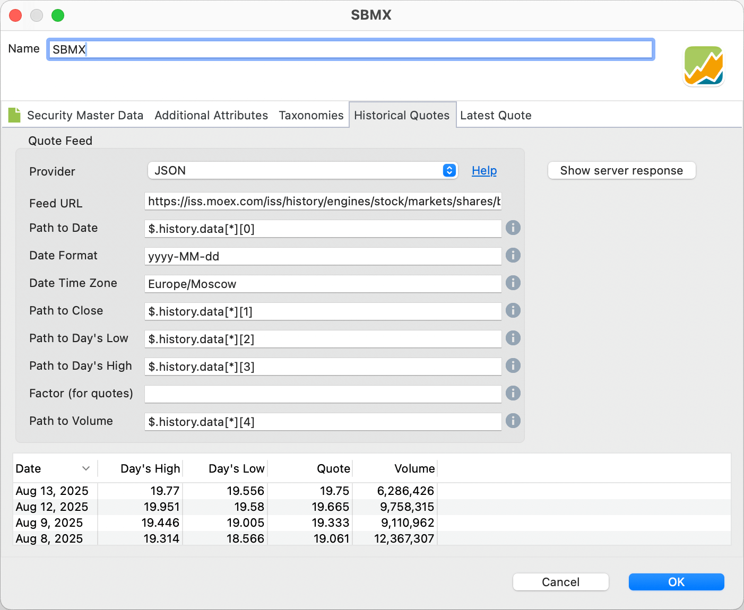Click the Path to Close field
Image resolution: width=744 pixels, height=610 pixels.
[323, 311]
